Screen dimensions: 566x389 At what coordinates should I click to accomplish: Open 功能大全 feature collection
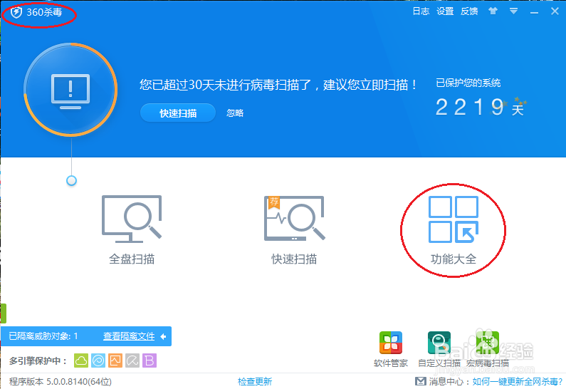click(x=454, y=230)
